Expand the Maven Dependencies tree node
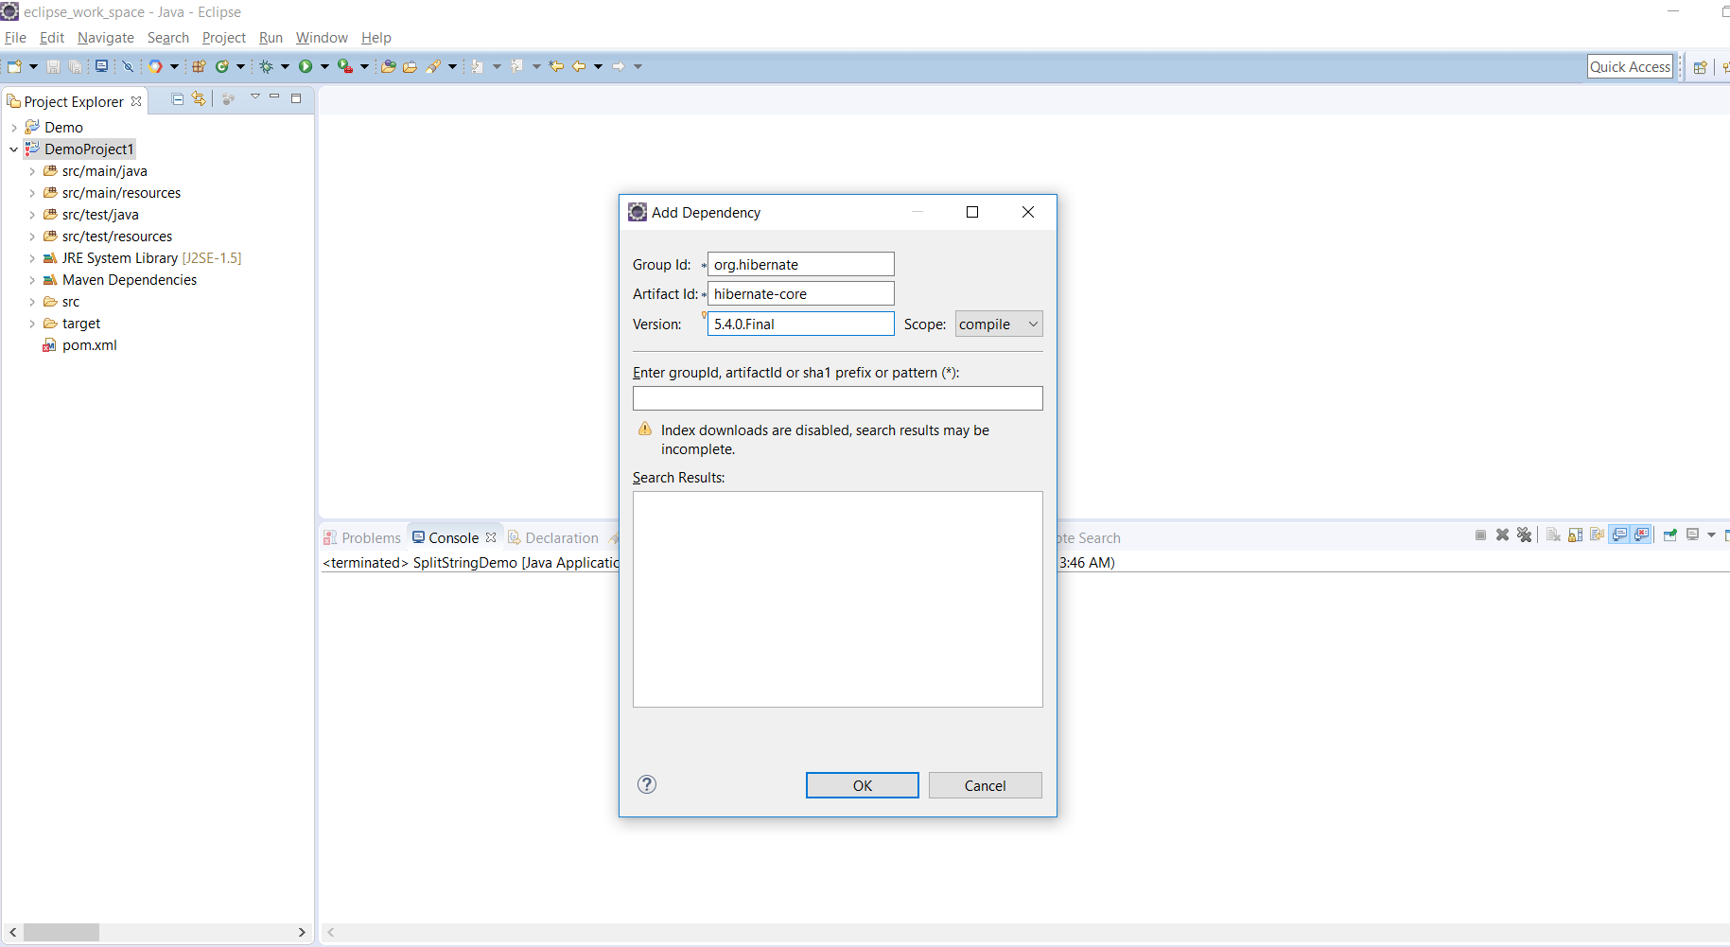Viewport: 1730px width, 947px height. [32, 280]
